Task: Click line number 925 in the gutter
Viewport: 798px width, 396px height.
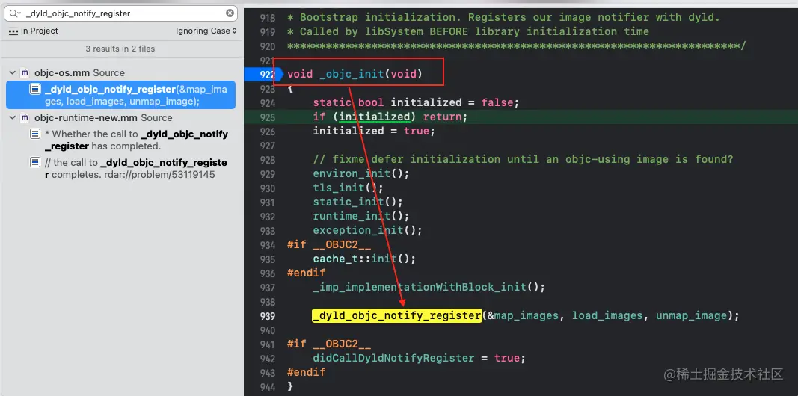Action: point(267,117)
